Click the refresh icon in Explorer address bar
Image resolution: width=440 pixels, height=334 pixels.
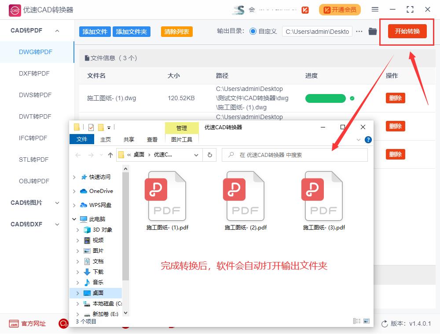tap(210, 155)
